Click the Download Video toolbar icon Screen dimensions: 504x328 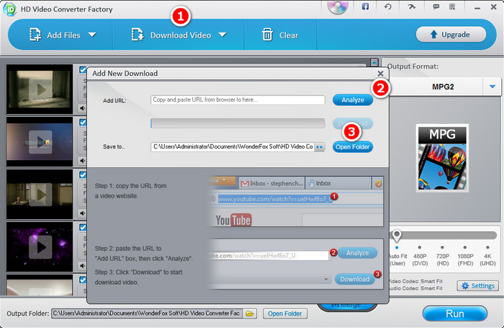[138, 35]
